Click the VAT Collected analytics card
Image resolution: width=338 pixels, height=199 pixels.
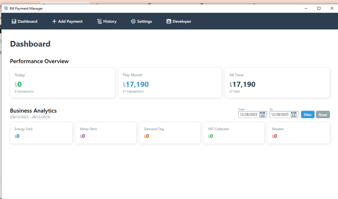click(234, 133)
